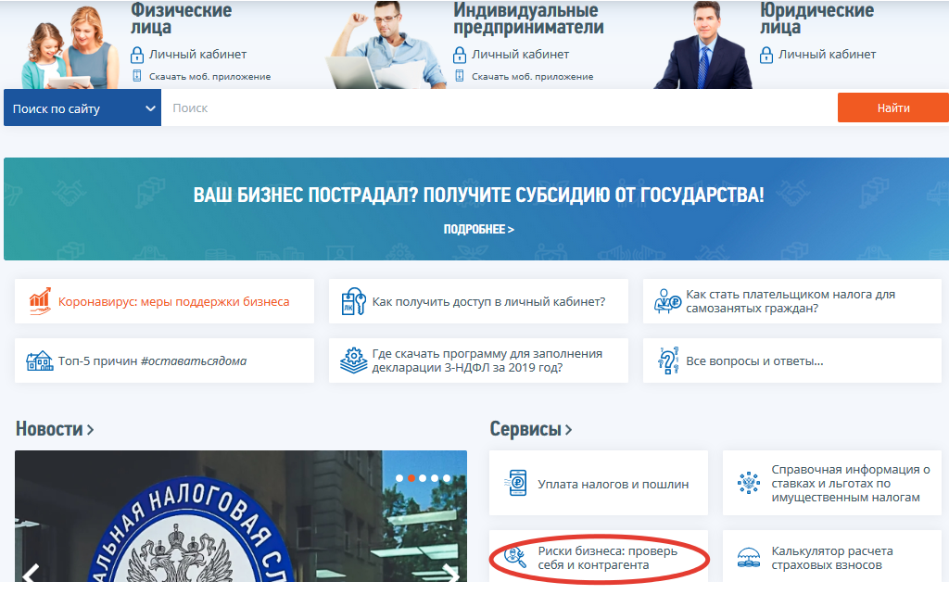
Task: Click the self-employed taxpayer icon
Action: click(667, 301)
